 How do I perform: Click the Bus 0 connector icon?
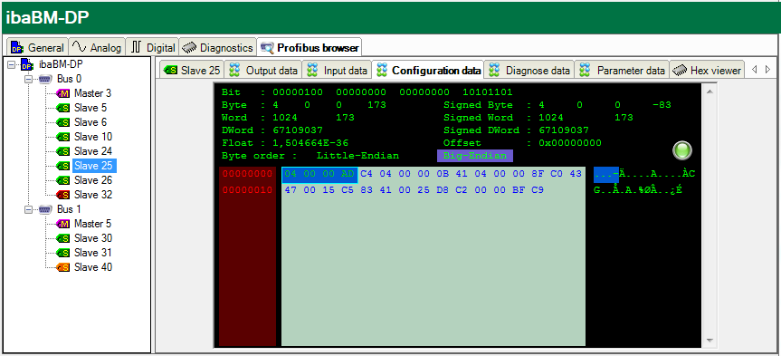pos(45,79)
